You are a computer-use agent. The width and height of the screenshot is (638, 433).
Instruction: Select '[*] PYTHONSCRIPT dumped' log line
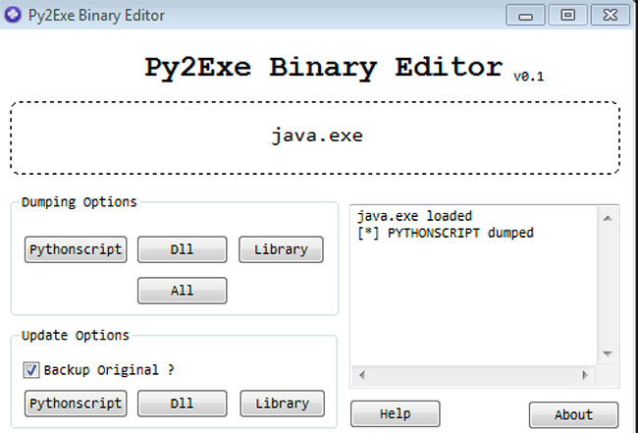coord(446,233)
